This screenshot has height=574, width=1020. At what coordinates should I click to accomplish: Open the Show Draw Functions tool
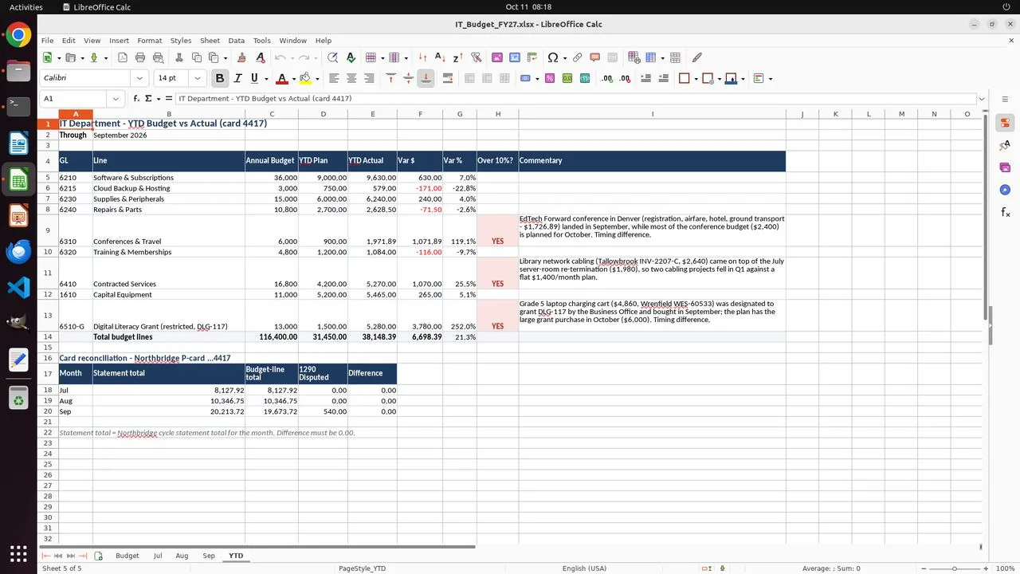tap(697, 57)
